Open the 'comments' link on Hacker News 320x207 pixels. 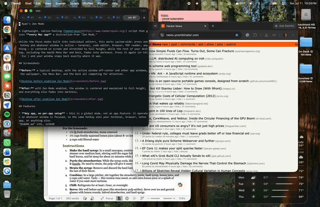pyautogui.click(x=188, y=44)
